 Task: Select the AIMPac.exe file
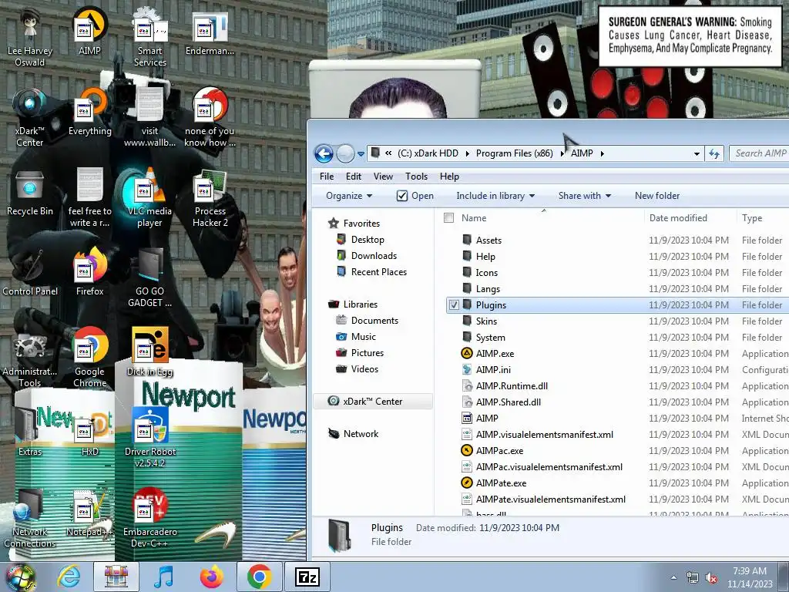click(x=618, y=450)
